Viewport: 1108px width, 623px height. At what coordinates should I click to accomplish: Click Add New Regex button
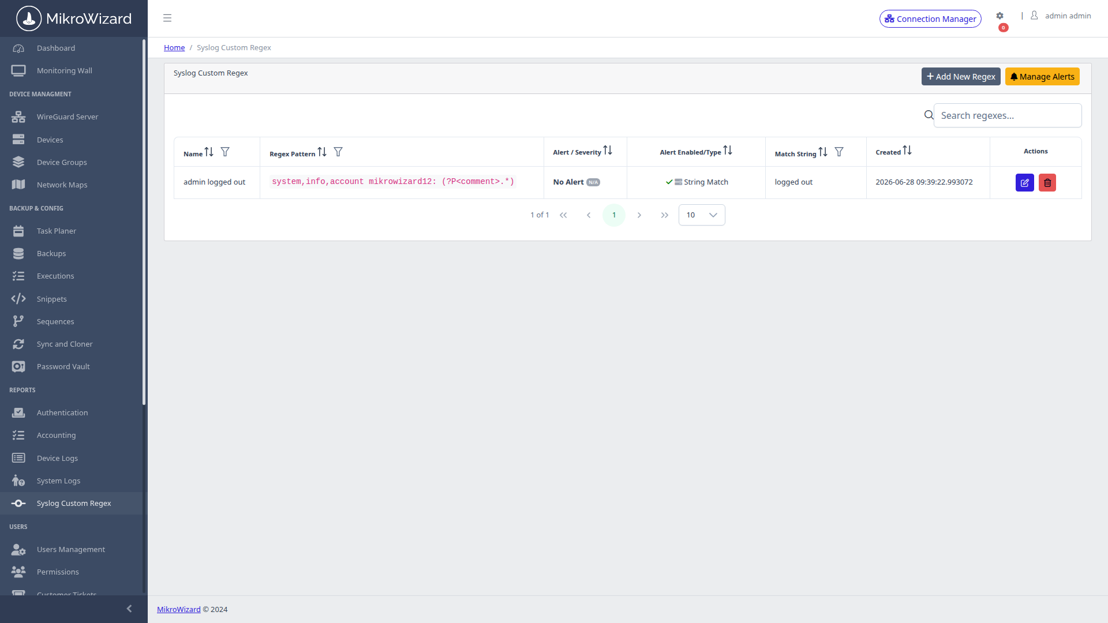tap(961, 77)
